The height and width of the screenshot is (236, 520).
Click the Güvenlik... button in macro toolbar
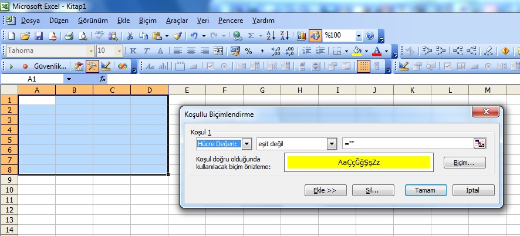(x=50, y=66)
